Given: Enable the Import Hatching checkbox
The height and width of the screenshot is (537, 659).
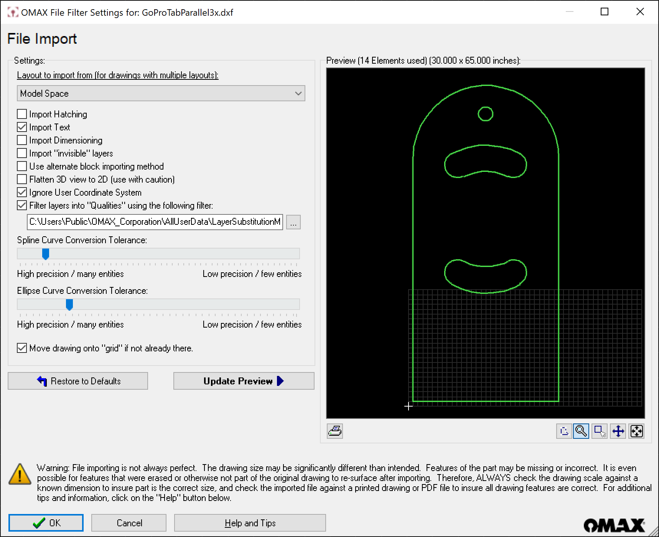Looking at the screenshot, I should (x=22, y=114).
